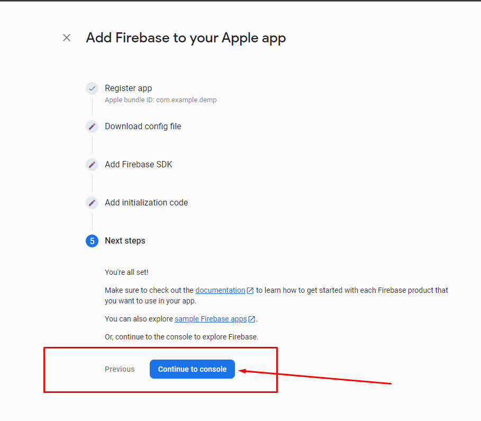
Task: Expand the Add initialization code step
Action: click(x=146, y=203)
